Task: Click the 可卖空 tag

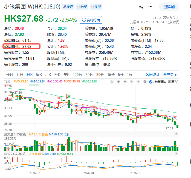Action: 96,7
